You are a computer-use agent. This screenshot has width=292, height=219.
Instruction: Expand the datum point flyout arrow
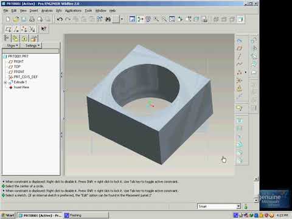[246, 72]
